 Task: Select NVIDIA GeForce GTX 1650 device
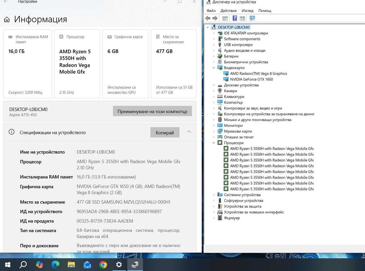251,79
